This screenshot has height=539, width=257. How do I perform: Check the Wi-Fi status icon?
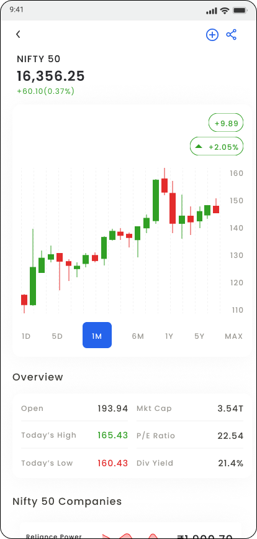click(225, 11)
